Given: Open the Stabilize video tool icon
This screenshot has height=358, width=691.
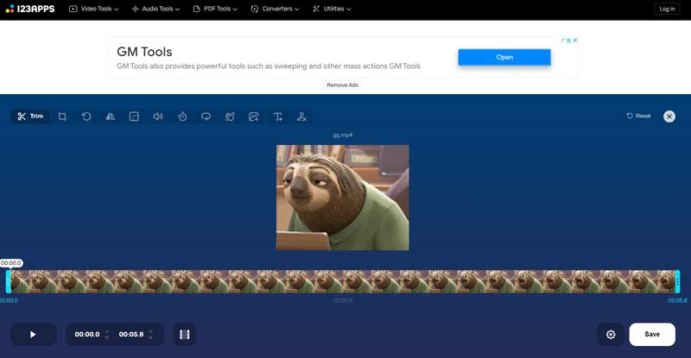Looking at the screenshot, I should 230,116.
